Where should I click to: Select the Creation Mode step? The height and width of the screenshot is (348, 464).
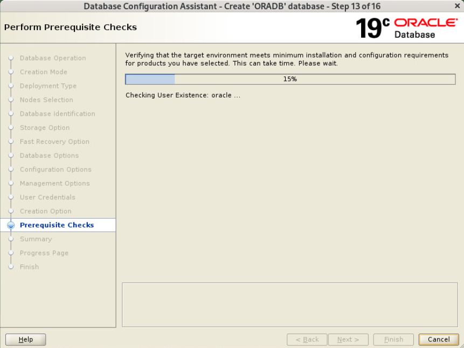tap(44, 72)
